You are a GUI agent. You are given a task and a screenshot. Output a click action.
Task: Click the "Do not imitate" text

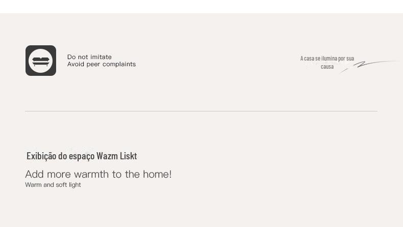coord(89,57)
